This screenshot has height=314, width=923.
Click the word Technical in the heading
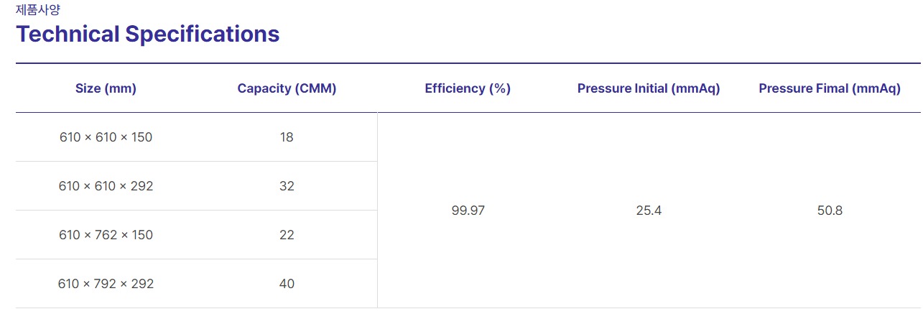68,34
